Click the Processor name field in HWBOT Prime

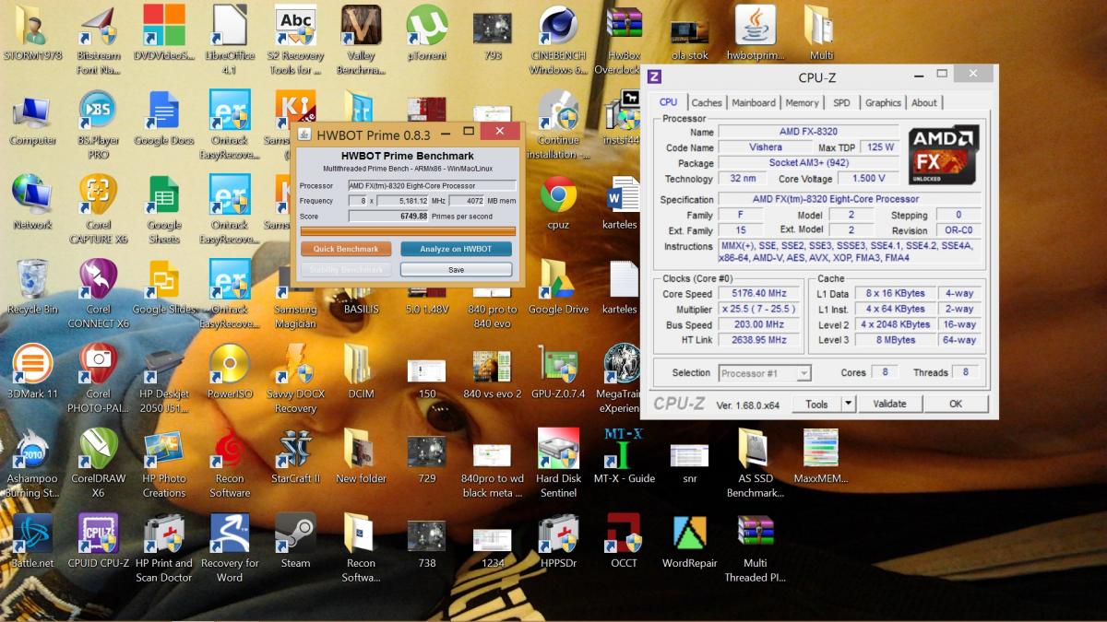(x=432, y=185)
